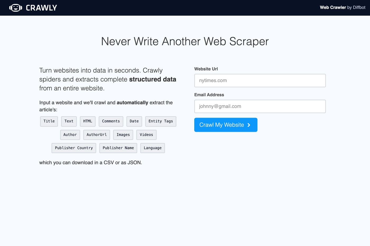This screenshot has height=246, width=370.
Task: Select the Entity Tags tag
Action: 161,121
